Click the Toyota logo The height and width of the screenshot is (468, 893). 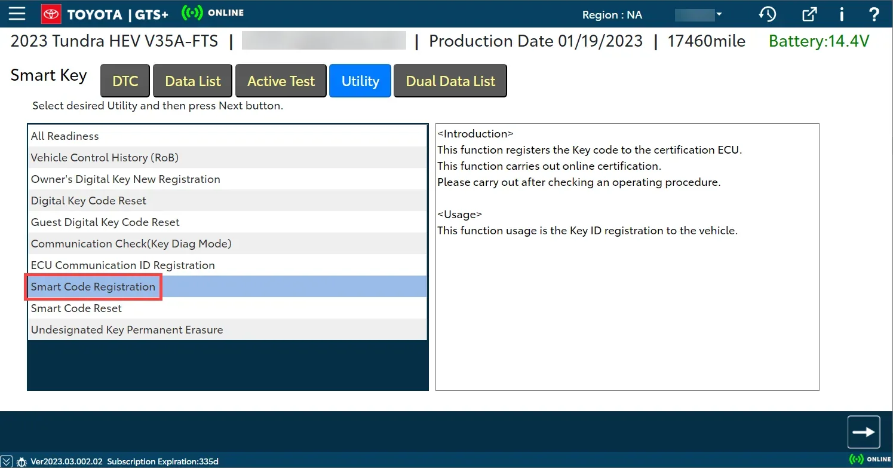51,14
